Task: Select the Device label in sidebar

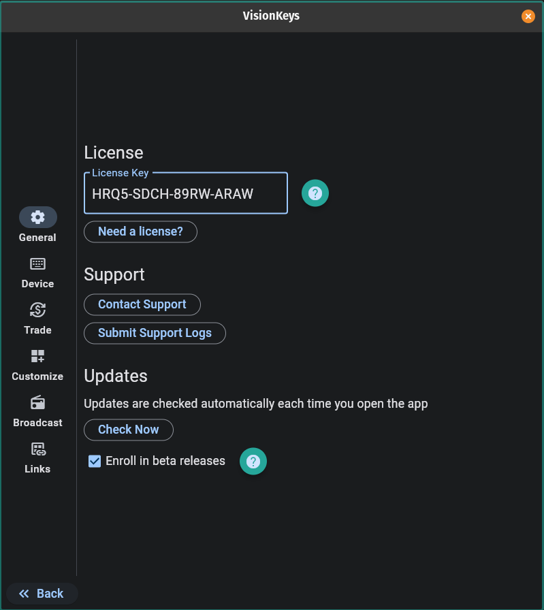Action: coord(37,284)
